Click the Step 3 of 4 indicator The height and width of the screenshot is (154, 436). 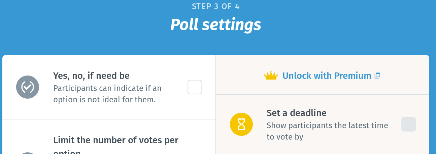pyautogui.click(x=216, y=6)
